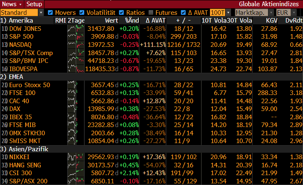Sort by the %Änd column header

click(x=132, y=21)
